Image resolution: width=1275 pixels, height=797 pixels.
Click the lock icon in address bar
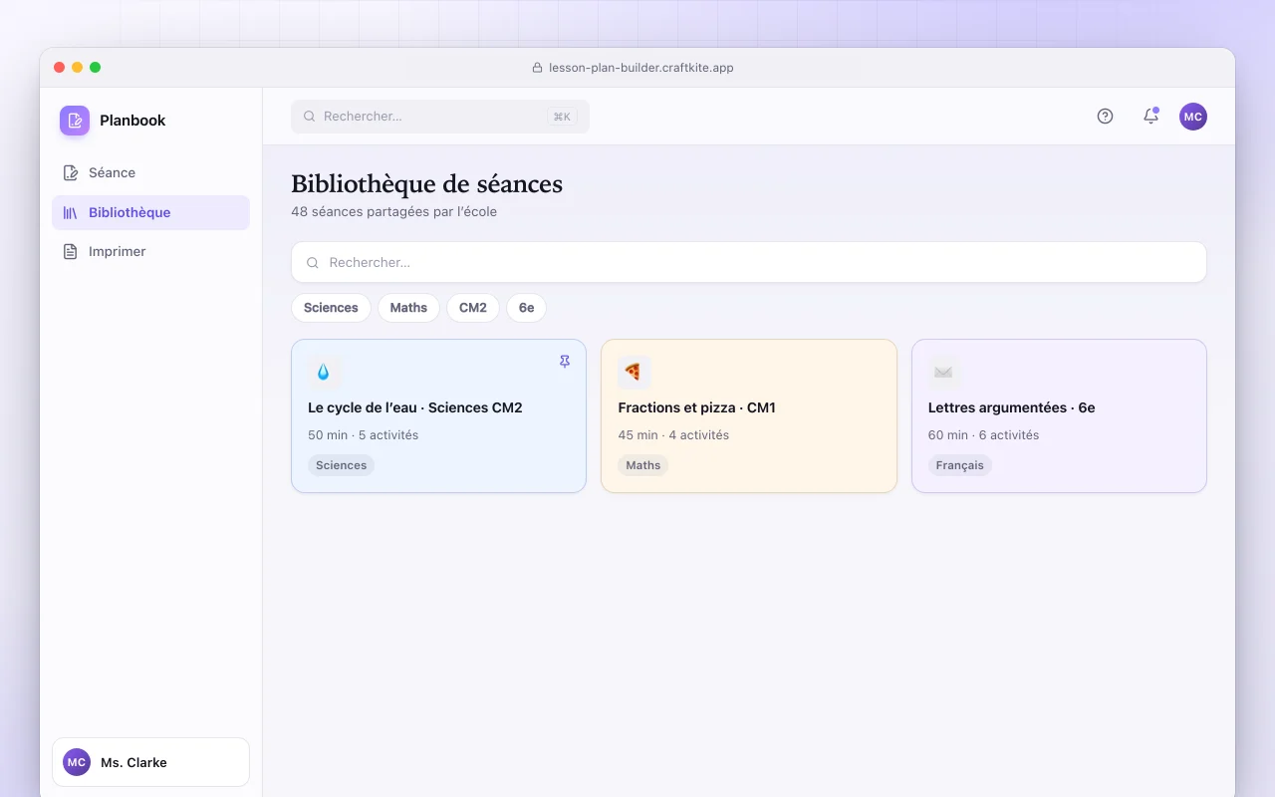(x=539, y=68)
